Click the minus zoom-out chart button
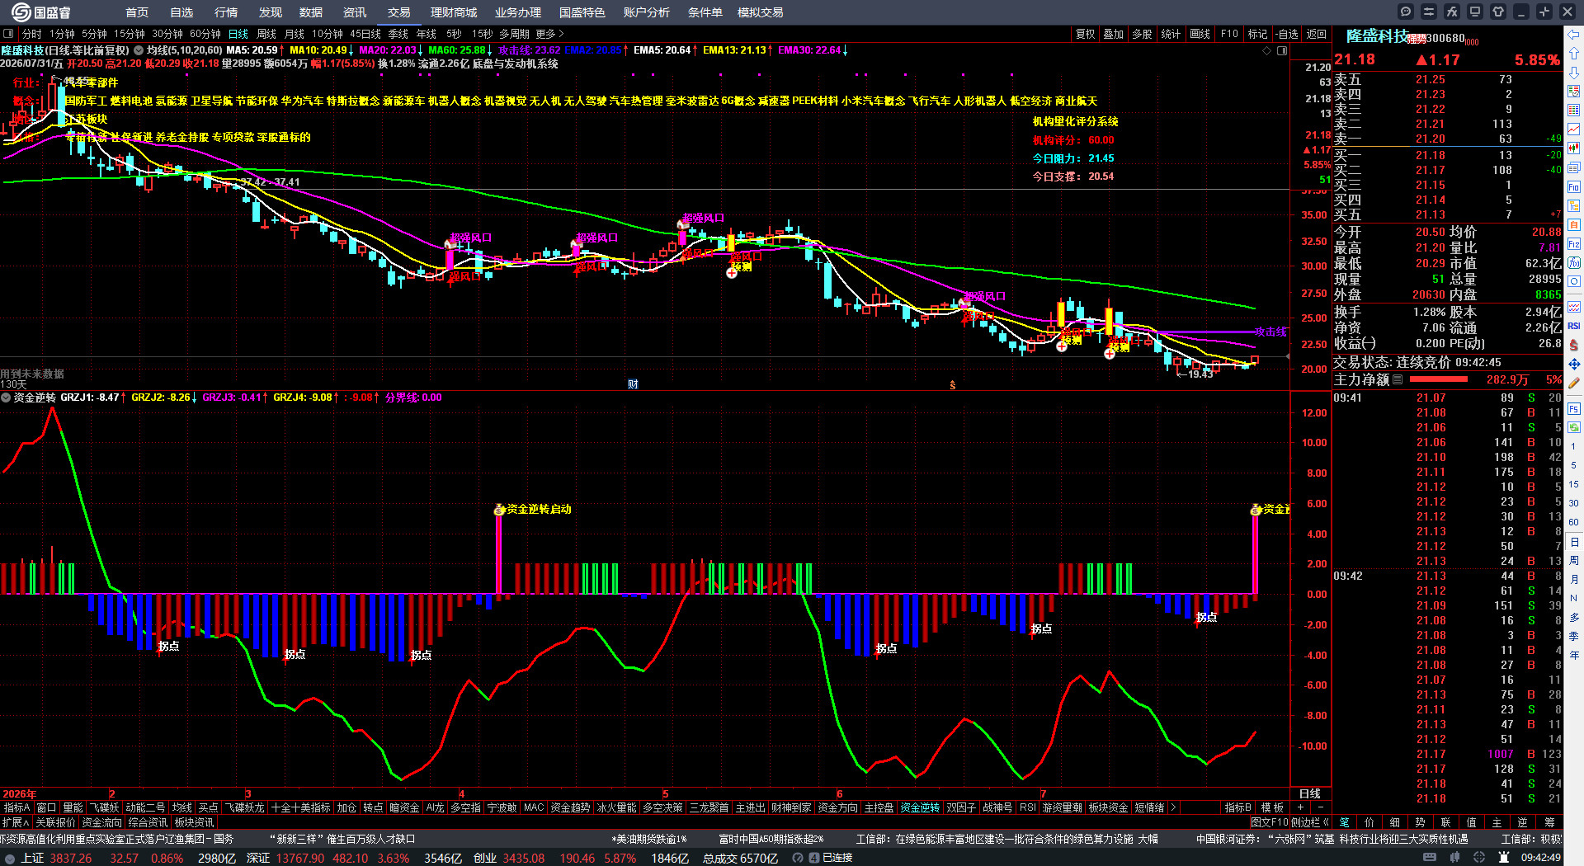Viewport: 1584px width, 866px height. pyautogui.click(x=1321, y=807)
